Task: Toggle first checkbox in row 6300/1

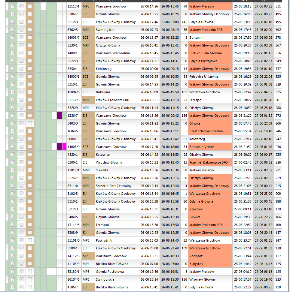Action: [x=13, y=162]
